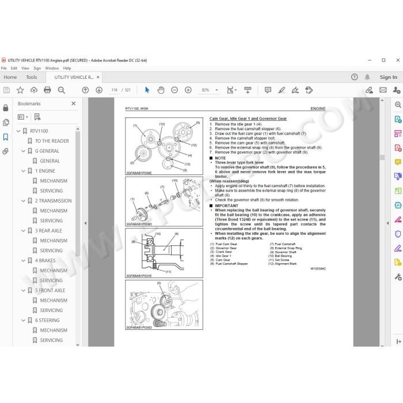Add a sticky note comment
Image resolution: width=403 pixels, height=403 pixels.
pos(268,90)
